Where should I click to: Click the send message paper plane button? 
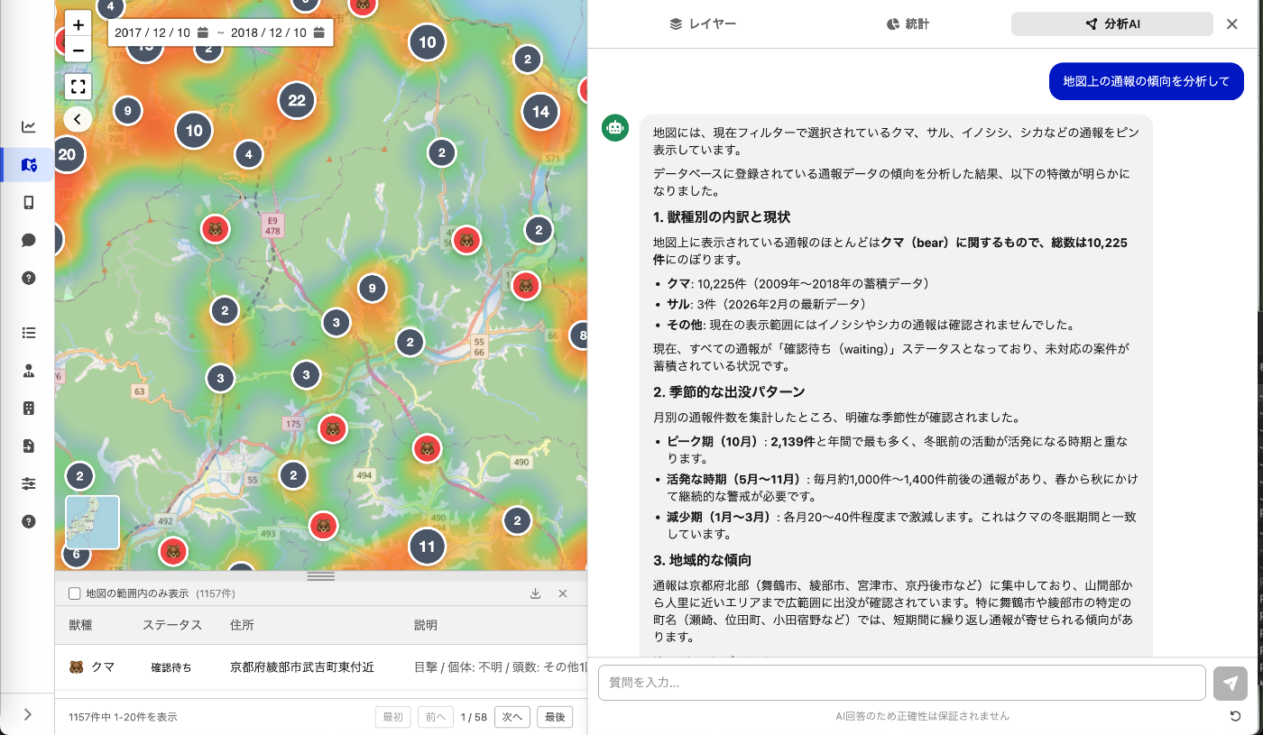1231,684
